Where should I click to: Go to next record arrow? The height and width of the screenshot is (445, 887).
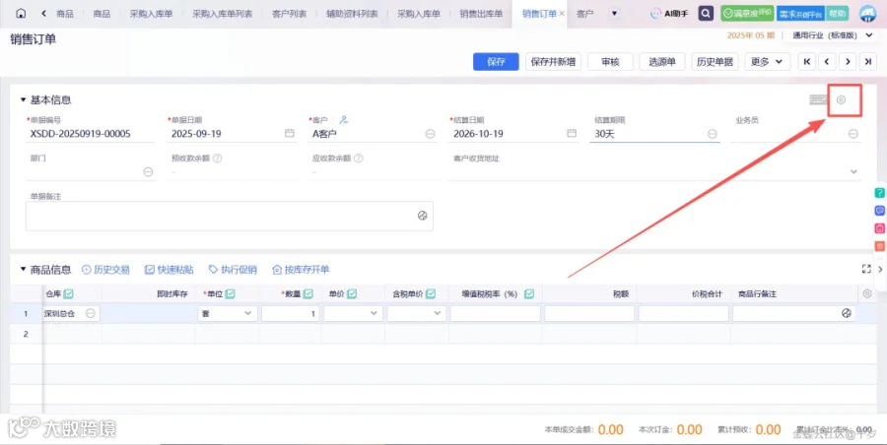pyautogui.click(x=848, y=62)
